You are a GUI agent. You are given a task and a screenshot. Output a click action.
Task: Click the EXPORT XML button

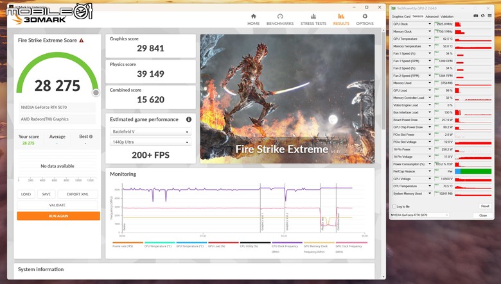[78, 194]
